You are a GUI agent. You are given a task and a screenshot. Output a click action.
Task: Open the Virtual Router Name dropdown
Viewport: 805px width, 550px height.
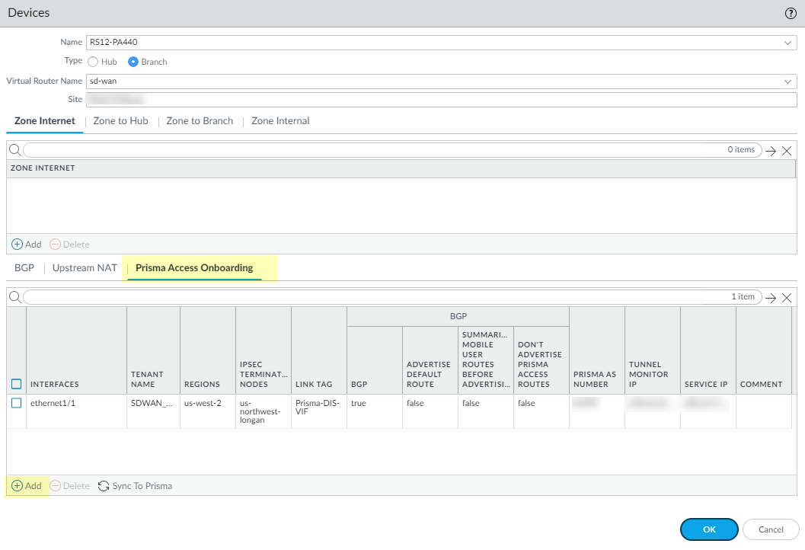point(788,81)
